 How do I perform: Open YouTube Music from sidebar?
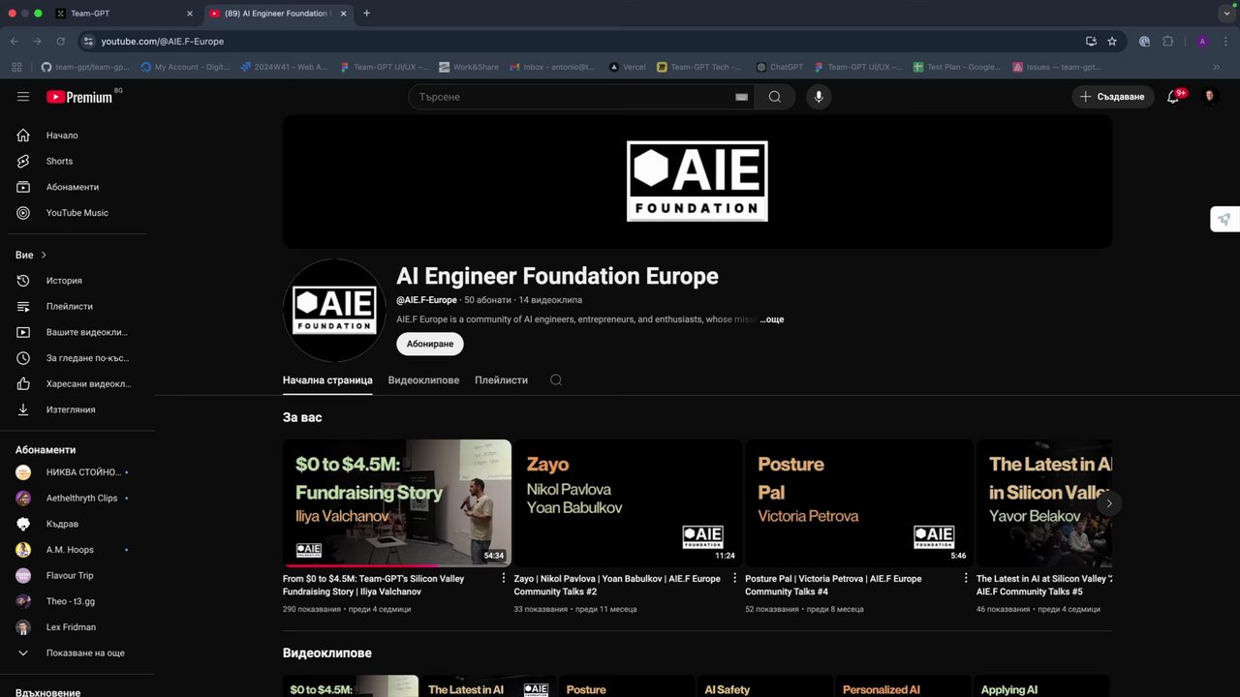(77, 213)
